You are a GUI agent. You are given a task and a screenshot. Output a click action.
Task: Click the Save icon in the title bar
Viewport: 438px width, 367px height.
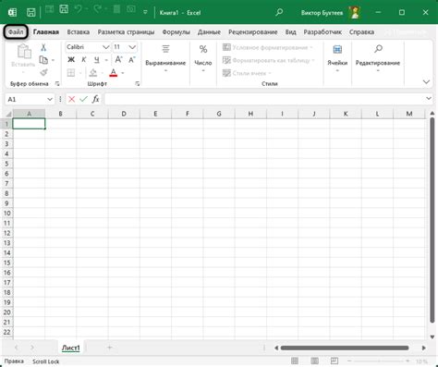coord(30,13)
